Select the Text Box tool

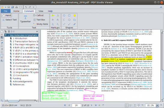(x=39, y=20)
